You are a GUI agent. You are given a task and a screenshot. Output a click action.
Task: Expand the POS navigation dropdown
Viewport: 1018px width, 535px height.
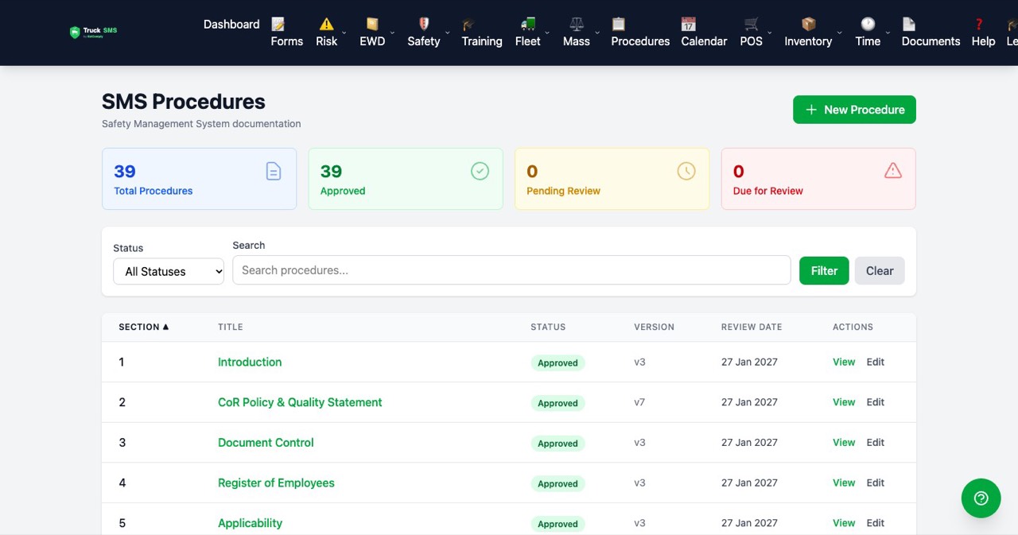(769, 33)
